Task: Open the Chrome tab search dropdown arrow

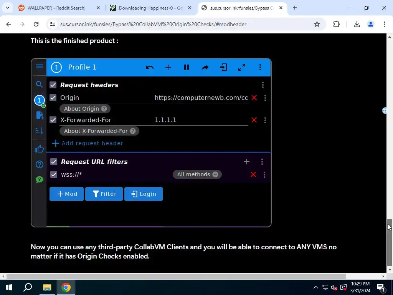Action: [8, 8]
